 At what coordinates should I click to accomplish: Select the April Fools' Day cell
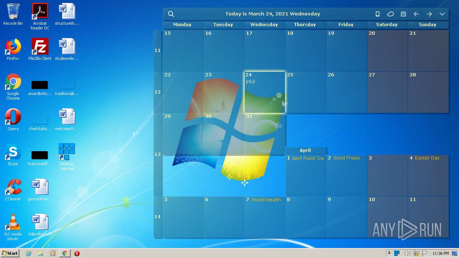pyautogui.click(x=306, y=176)
